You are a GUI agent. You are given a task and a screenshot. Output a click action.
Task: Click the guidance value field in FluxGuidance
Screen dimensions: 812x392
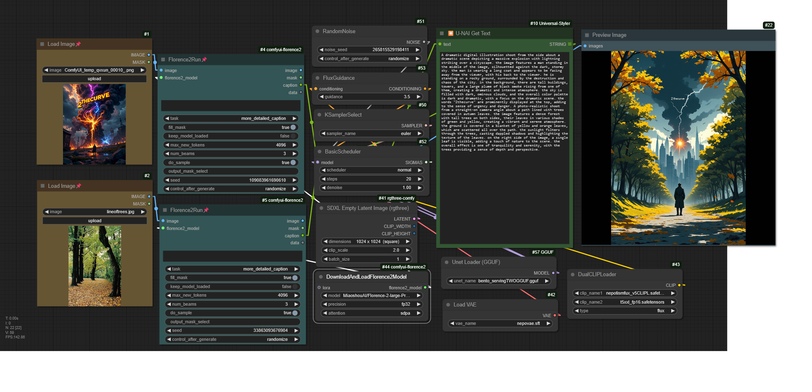pos(370,97)
